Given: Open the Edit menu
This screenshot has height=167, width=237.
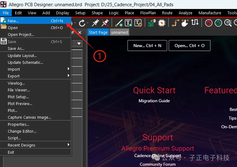Looking at the screenshot, I should 18,13.
